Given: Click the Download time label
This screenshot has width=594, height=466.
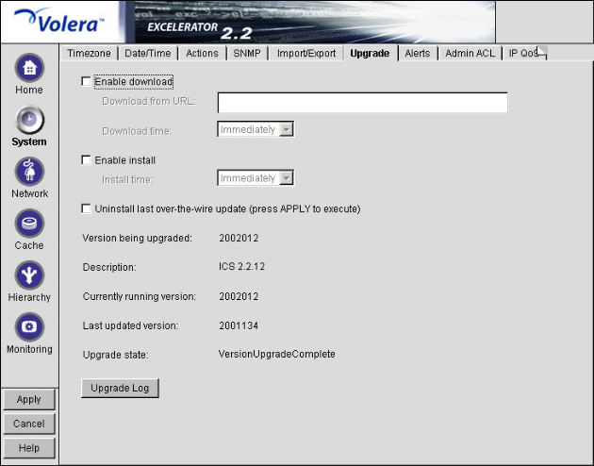Looking at the screenshot, I should (137, 131).
